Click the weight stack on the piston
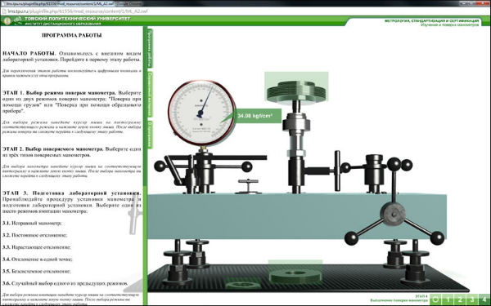491x306 pixels. tap(296, 88)
